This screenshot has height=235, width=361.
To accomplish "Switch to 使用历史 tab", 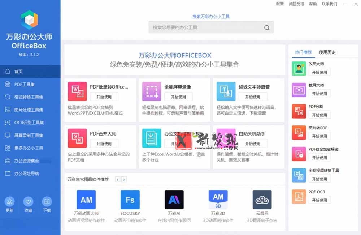I will point(327,52).
